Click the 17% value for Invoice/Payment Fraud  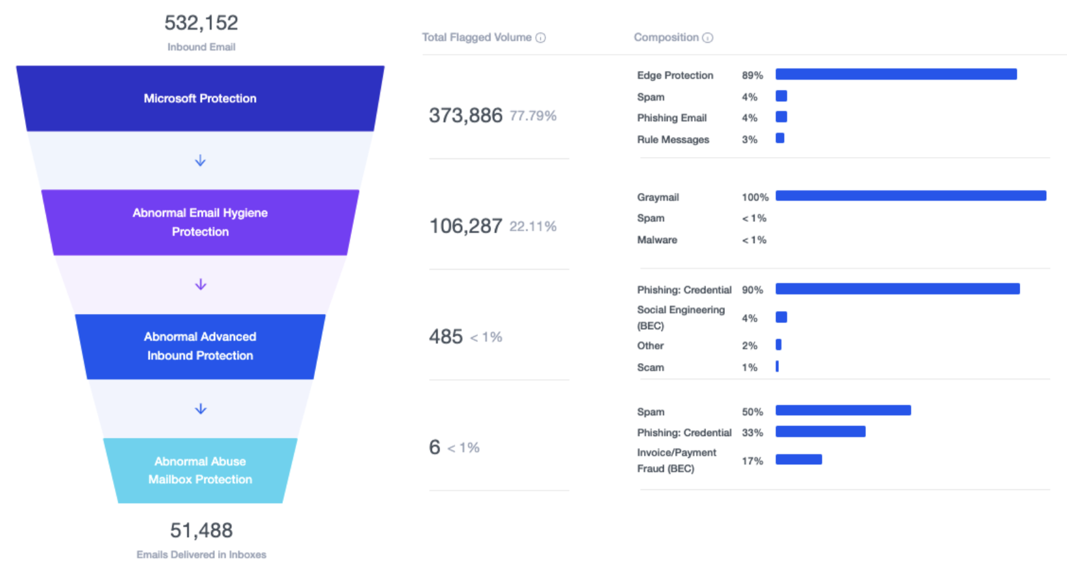(x=753, y=461)
